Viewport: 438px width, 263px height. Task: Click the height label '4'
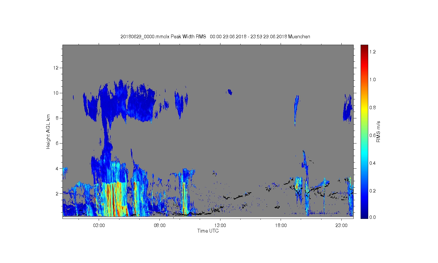coord(57,168)
